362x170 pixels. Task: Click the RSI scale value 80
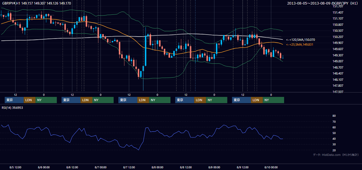click(x=334, y=116)
